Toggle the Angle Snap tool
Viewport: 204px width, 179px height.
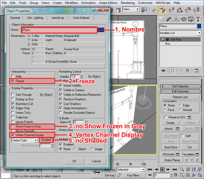179,10
